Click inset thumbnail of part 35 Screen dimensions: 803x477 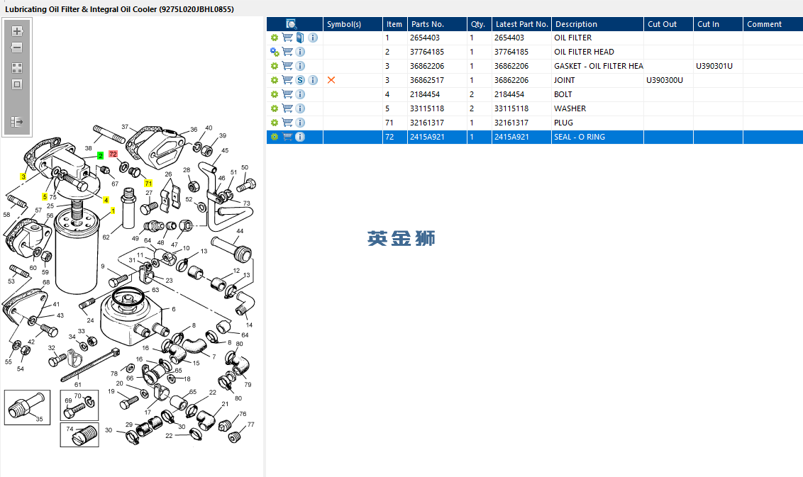tap(27, 408)
